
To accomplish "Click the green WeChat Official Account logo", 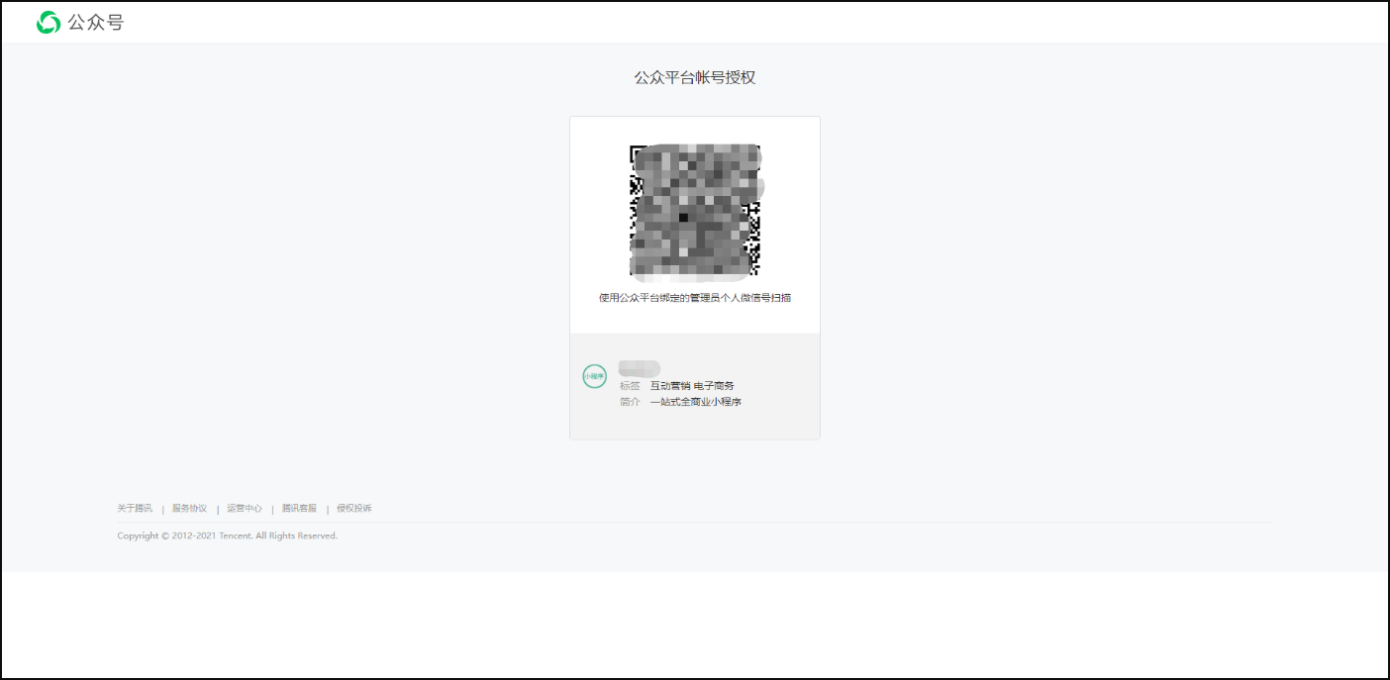I will point(49,22).
